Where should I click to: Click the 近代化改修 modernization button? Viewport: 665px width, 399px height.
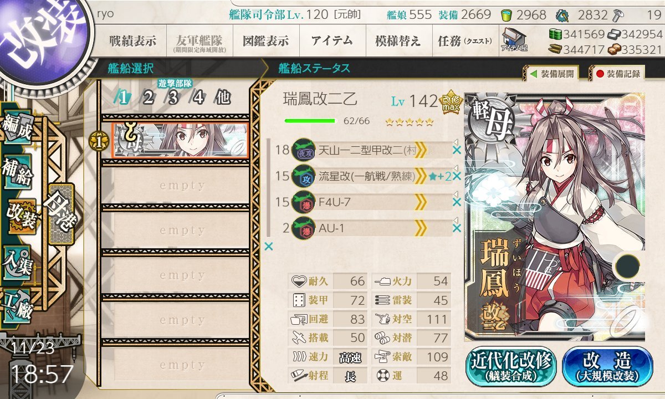[x=511, y=366]
